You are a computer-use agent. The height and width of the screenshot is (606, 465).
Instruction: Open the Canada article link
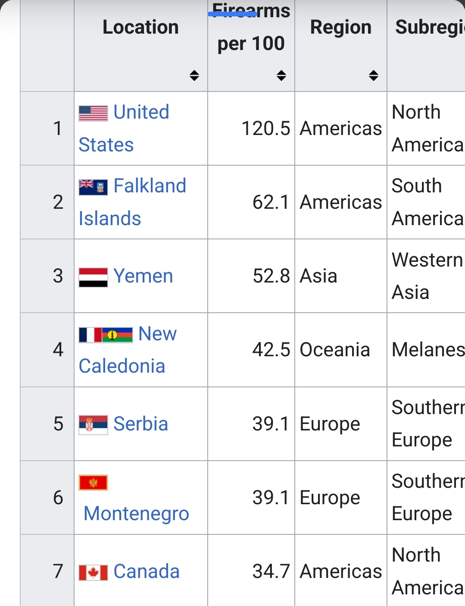tap(147, 571)
